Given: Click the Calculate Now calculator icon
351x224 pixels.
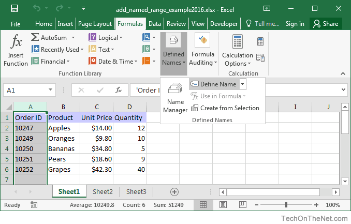Looking at the screenshot, I should 260,41.
